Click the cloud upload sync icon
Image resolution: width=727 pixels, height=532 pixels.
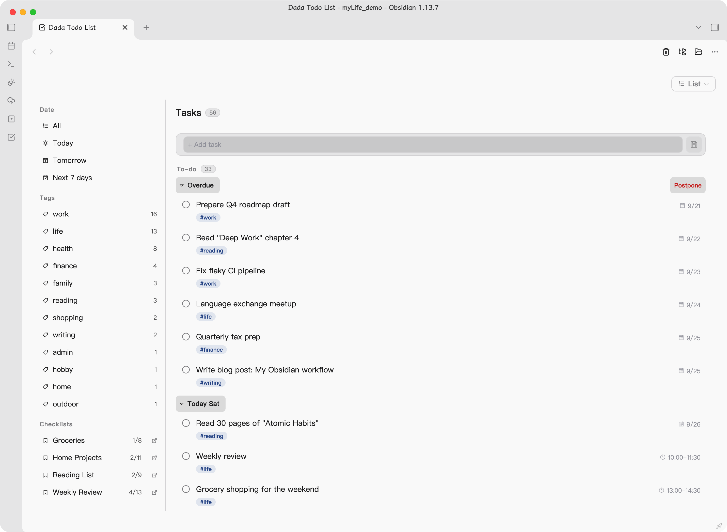click(11, 101)
